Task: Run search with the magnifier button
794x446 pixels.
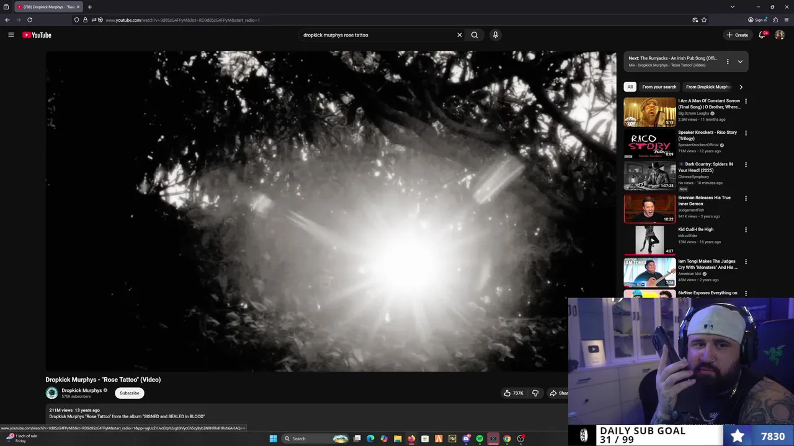Action: pyautogui.click(x=475, y=35)
